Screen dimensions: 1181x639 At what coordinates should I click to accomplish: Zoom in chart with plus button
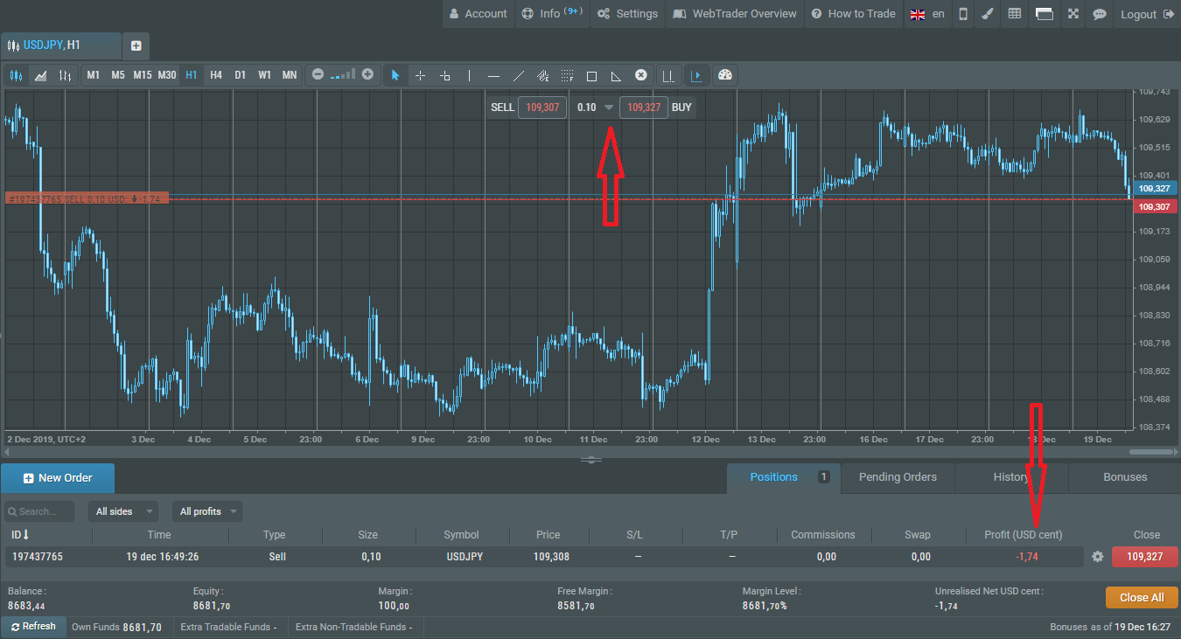[x=367, y=75]
